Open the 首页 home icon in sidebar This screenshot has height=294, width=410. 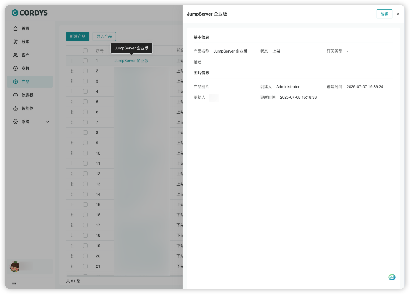coord(16,28)
